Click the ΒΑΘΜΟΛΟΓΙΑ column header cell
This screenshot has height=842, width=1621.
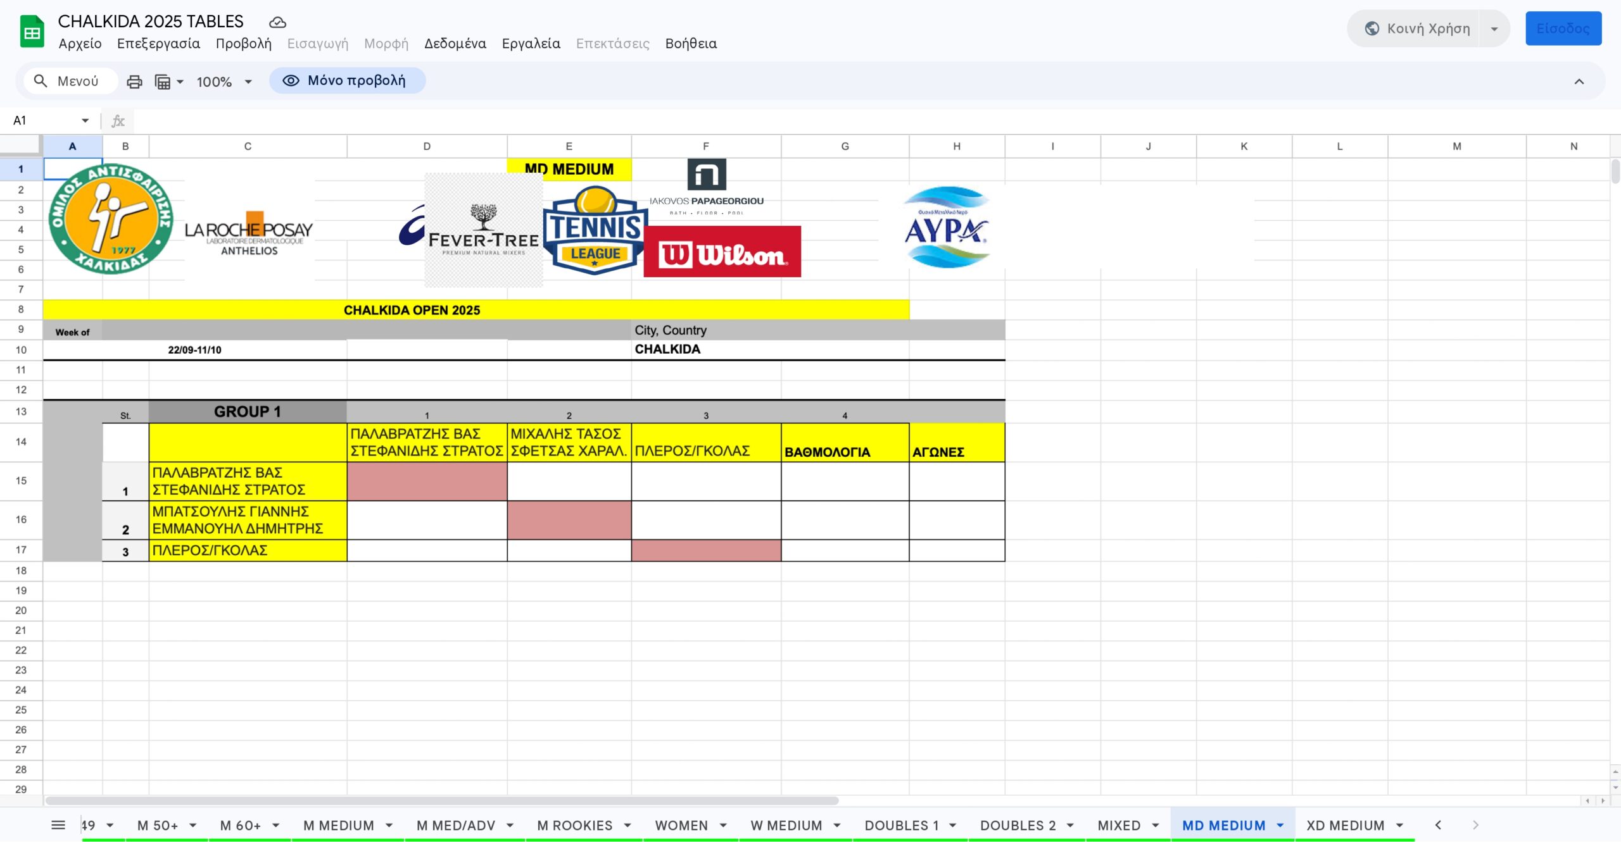click(845, 442)
